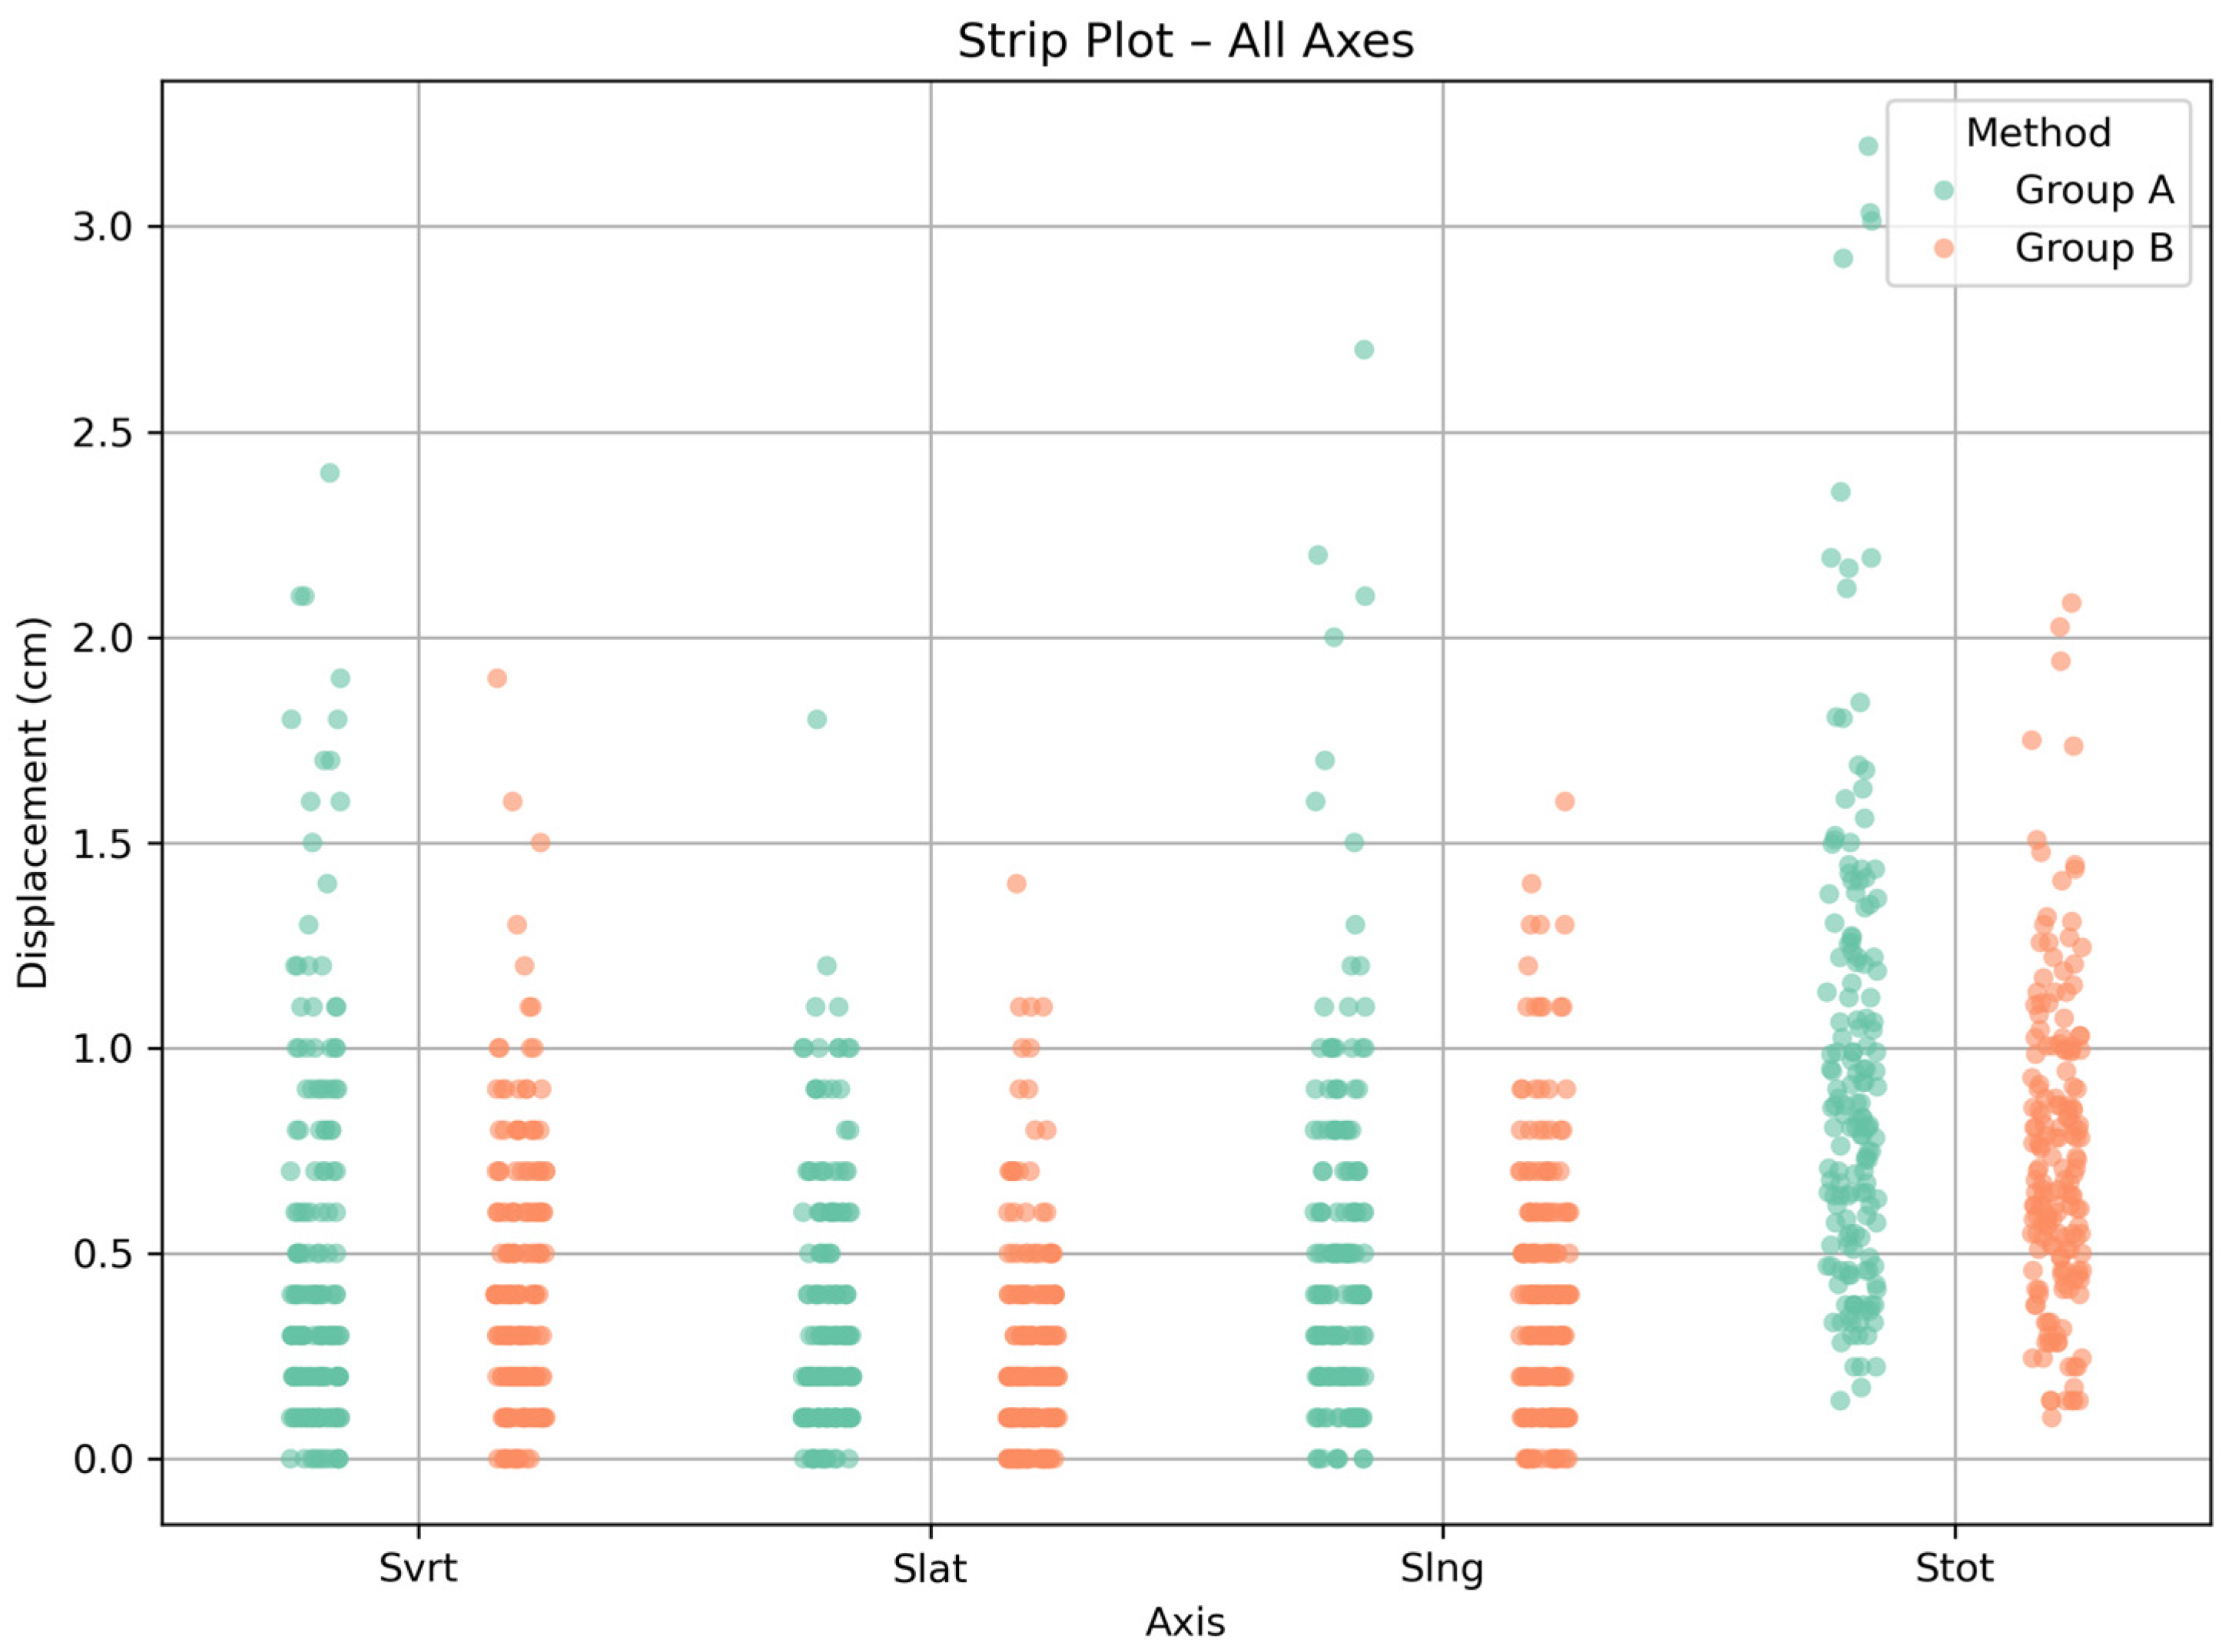The width and height of the screenshot is (2236, 1652).
Task: Click the Svrt x-axis tick label
Action: (418, 1567)
